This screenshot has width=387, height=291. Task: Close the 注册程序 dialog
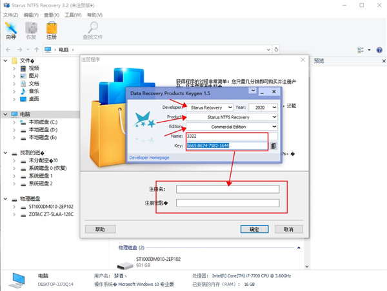click(x=303, y=60)
